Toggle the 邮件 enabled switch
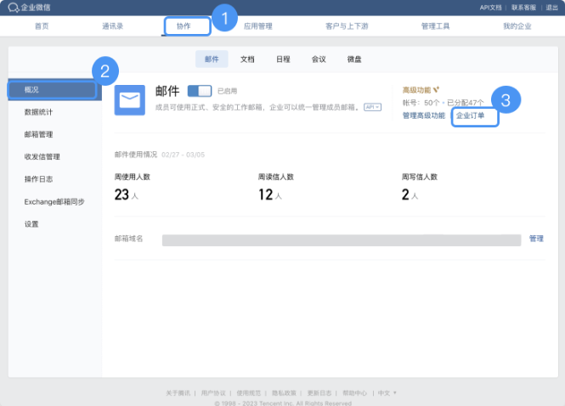 tap(200, 90)
